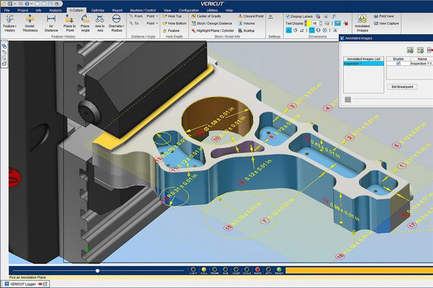Select the Model Thickness measurement tool
Image resolution: width=433 pixels, height=288 pixels.
(x=30, y=23)
